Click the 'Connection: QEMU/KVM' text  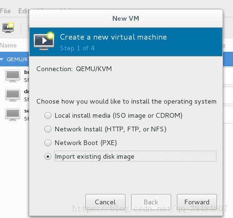pos(74,69)
